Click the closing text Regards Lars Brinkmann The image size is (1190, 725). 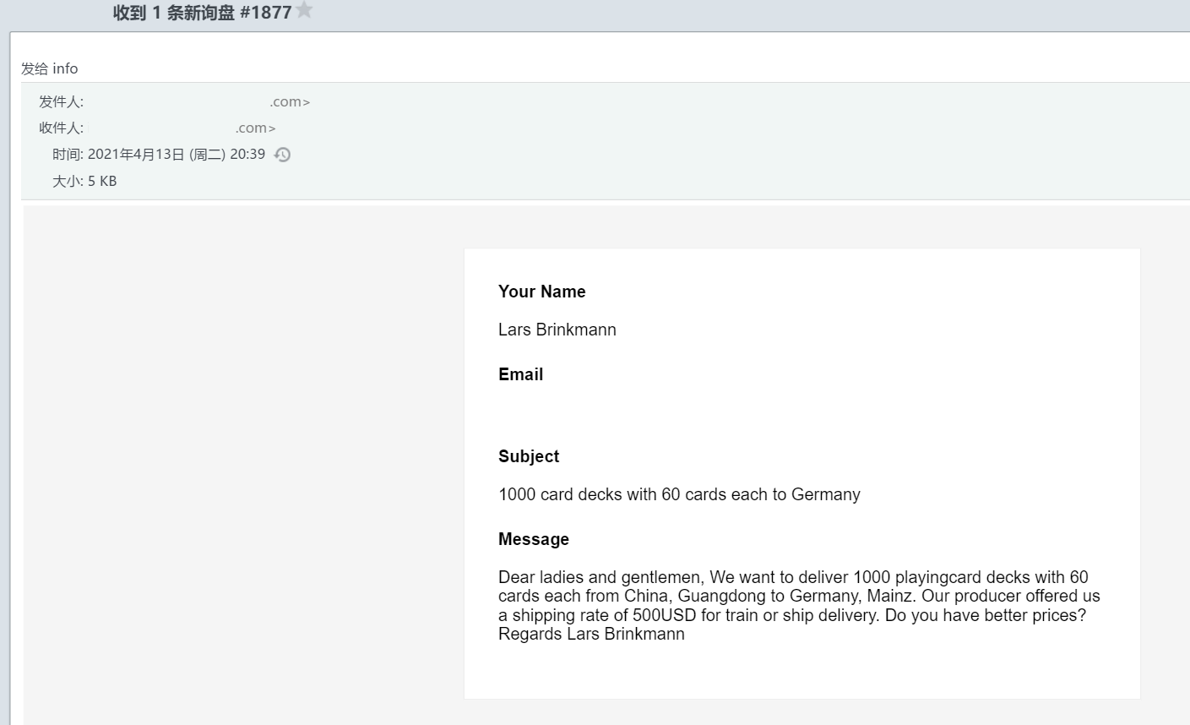(591, 635)
